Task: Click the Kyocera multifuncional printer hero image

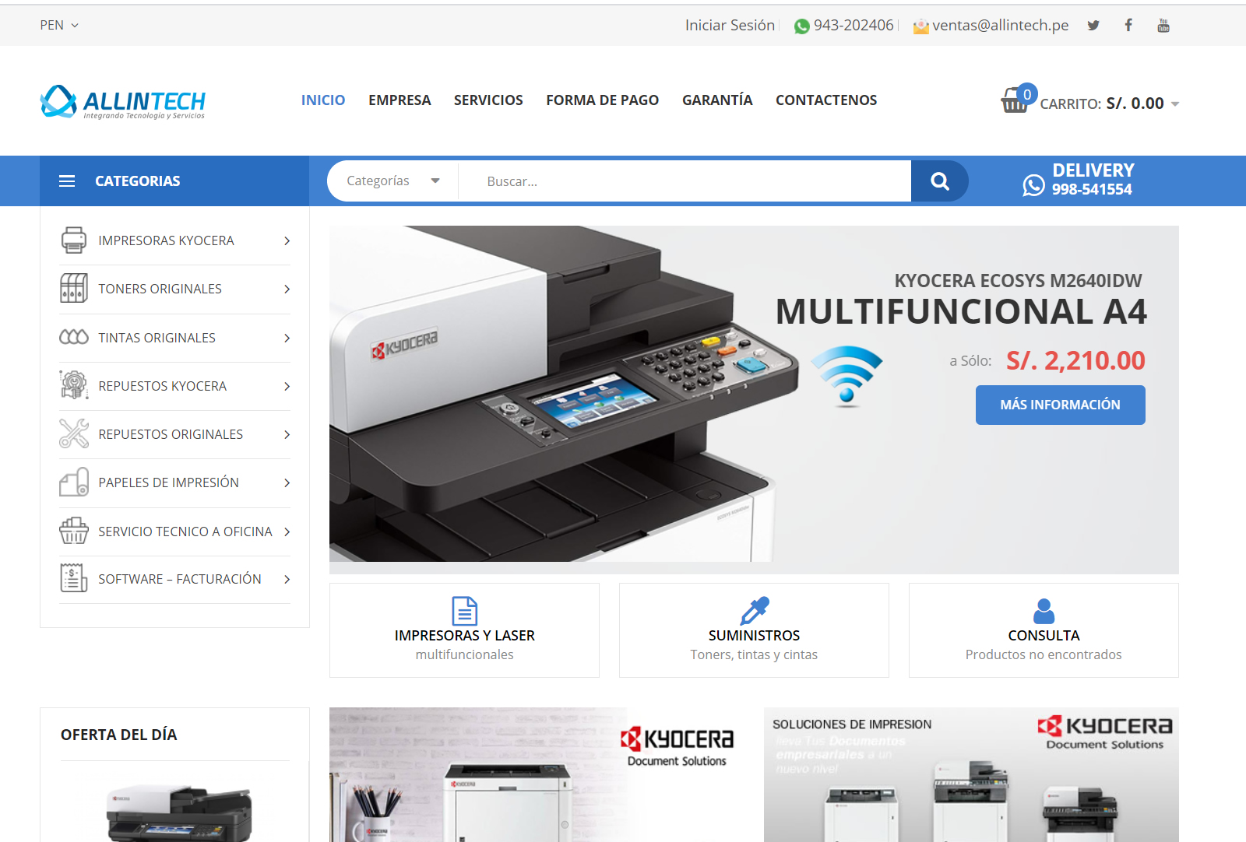Action: [563, 395]
